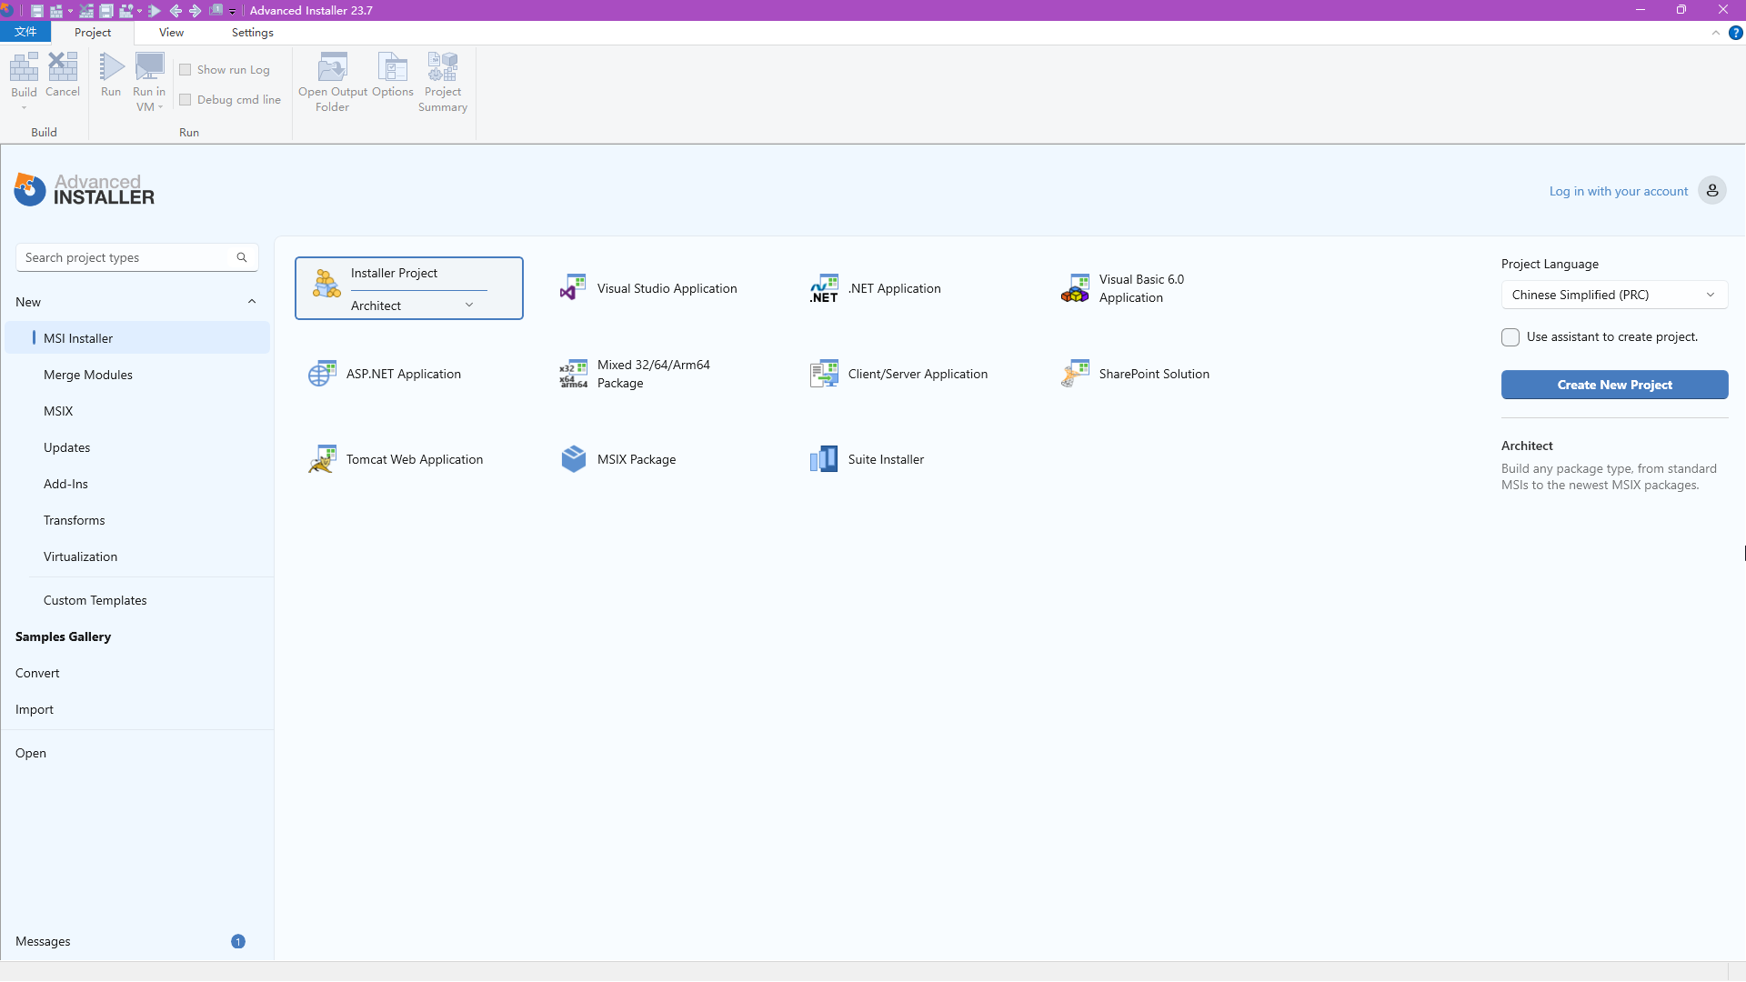Viewport: 1746px width, 982px height.
Task: Open the dropdown arrow right of the title bar Save All icon
Action: pyautogui.click(x=139, y=11)
